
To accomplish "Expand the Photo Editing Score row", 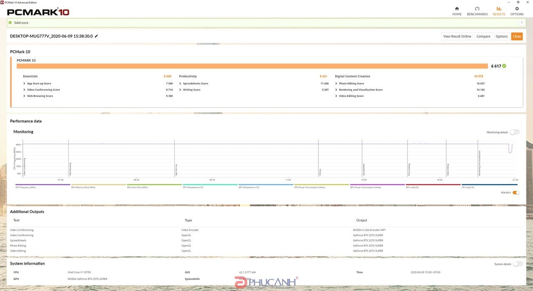I will click(x=336, y=83).
